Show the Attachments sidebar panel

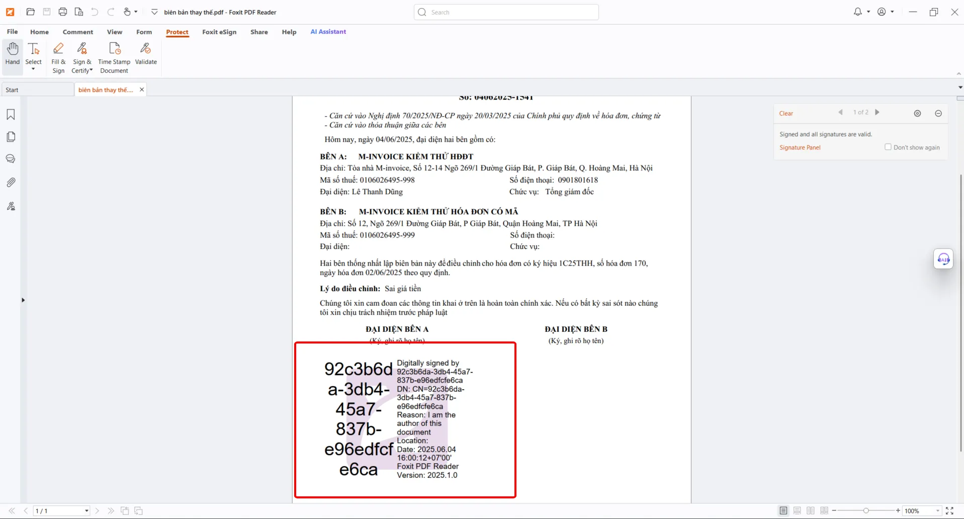pos(11,182)
